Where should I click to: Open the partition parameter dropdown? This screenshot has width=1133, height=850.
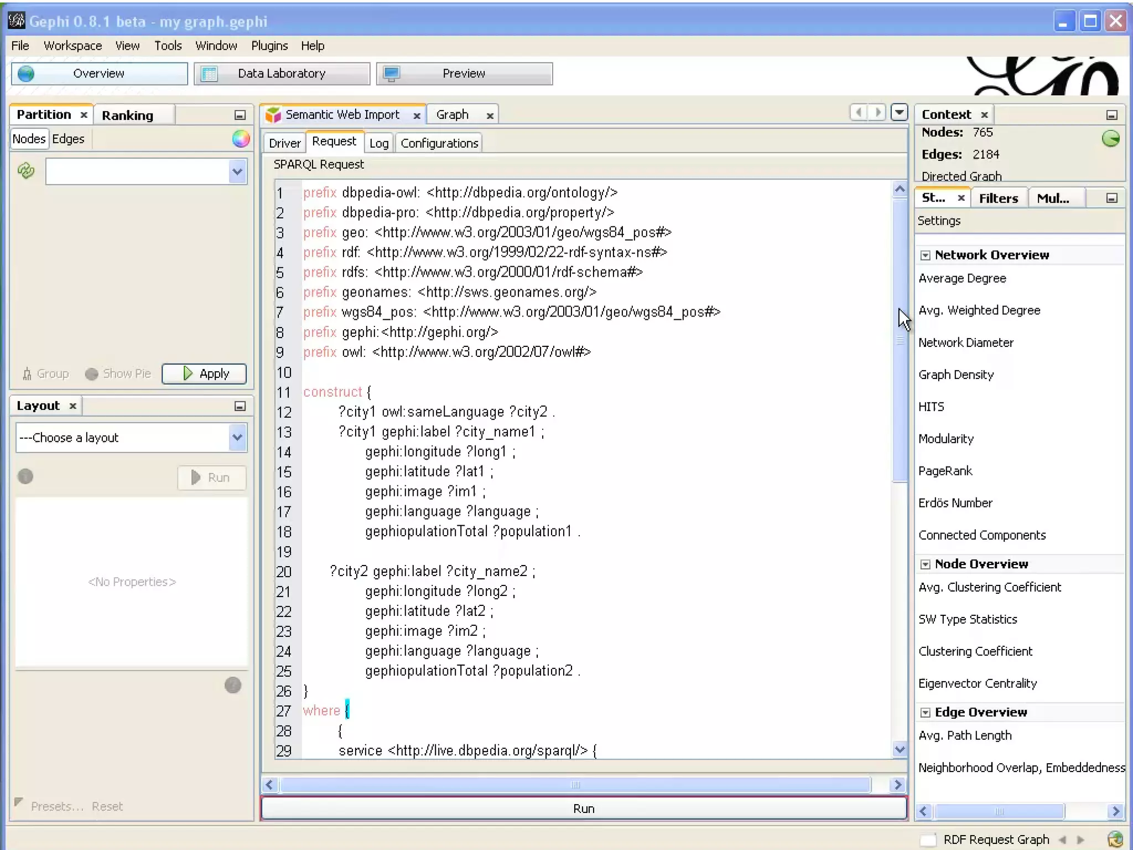click(237, 172)
